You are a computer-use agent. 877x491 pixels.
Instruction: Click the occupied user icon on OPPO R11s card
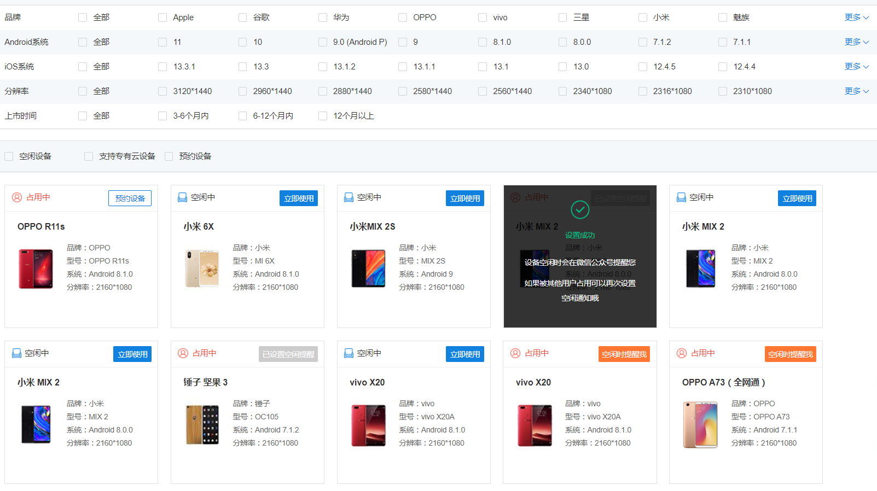point(17,197)
